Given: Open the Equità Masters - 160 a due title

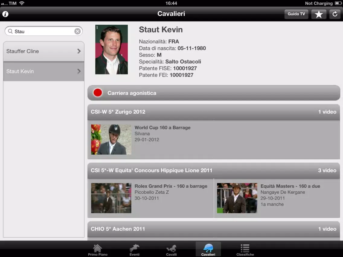Looking at the screenshot, I should click(x=290, y=186).
